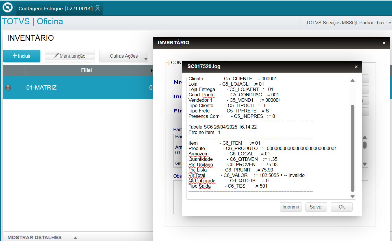Close the Contagem Estoque tab
392x241 pixels.
coord(98,8)
